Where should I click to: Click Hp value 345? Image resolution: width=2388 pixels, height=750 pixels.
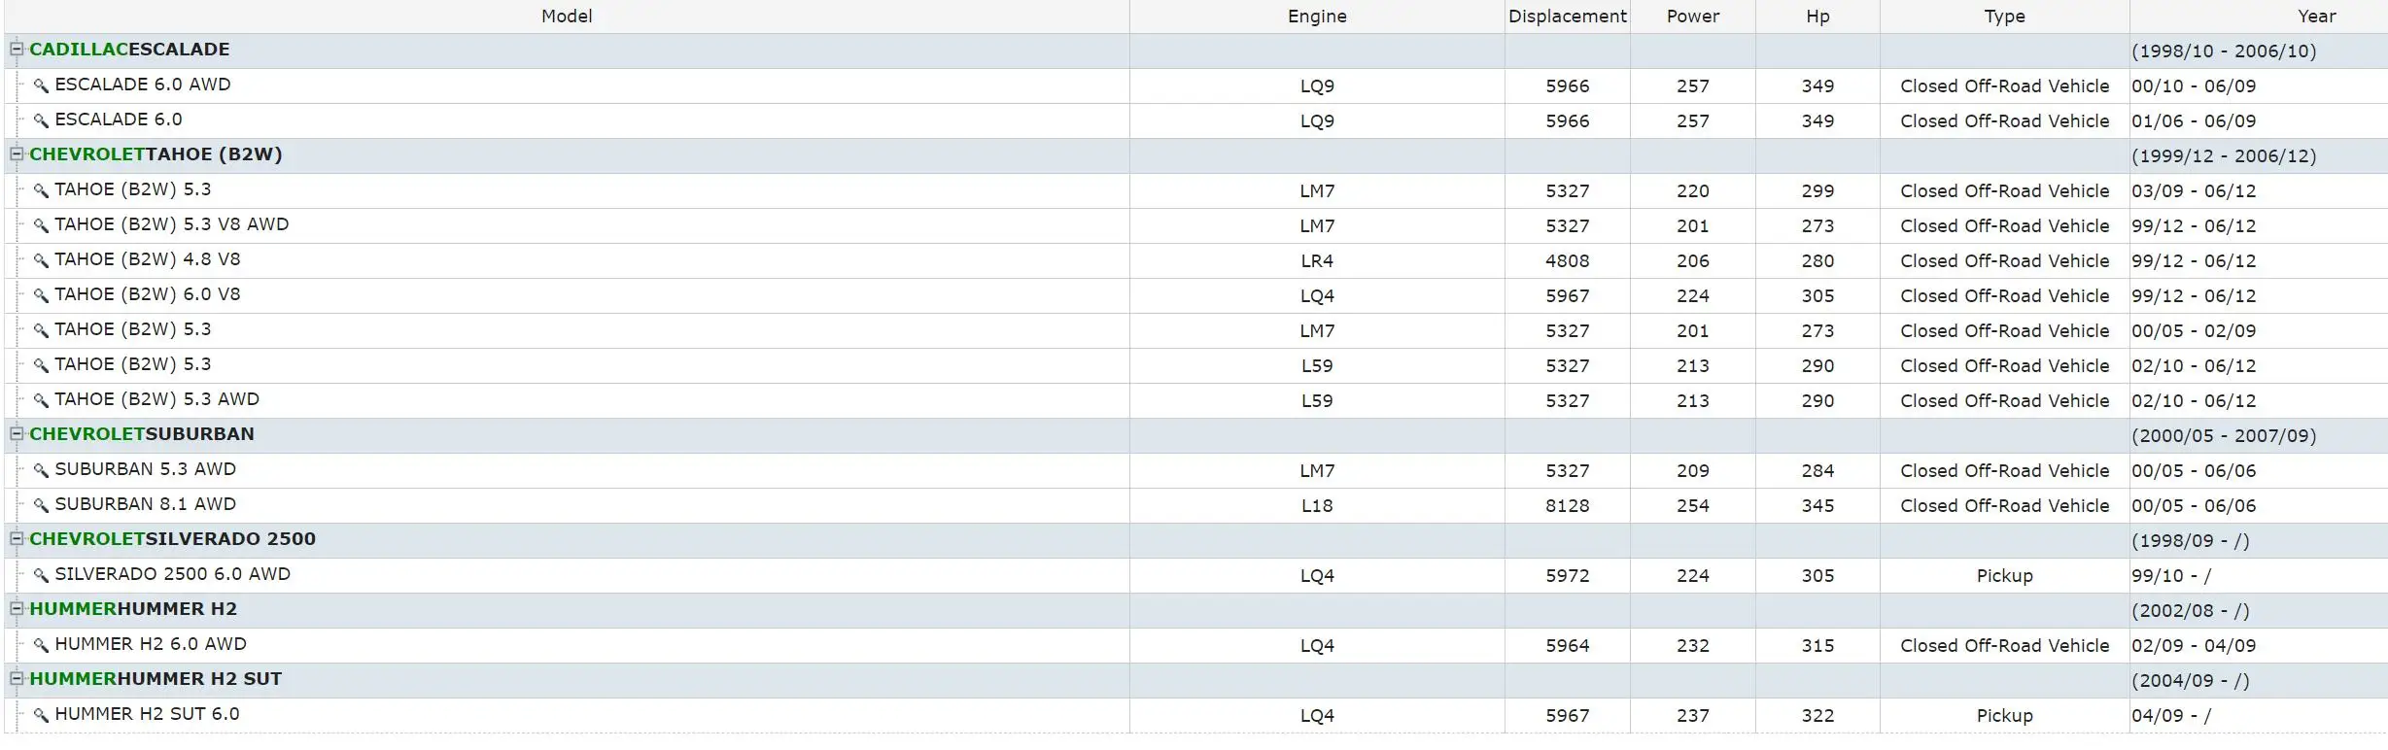(x=1817, y=506)
